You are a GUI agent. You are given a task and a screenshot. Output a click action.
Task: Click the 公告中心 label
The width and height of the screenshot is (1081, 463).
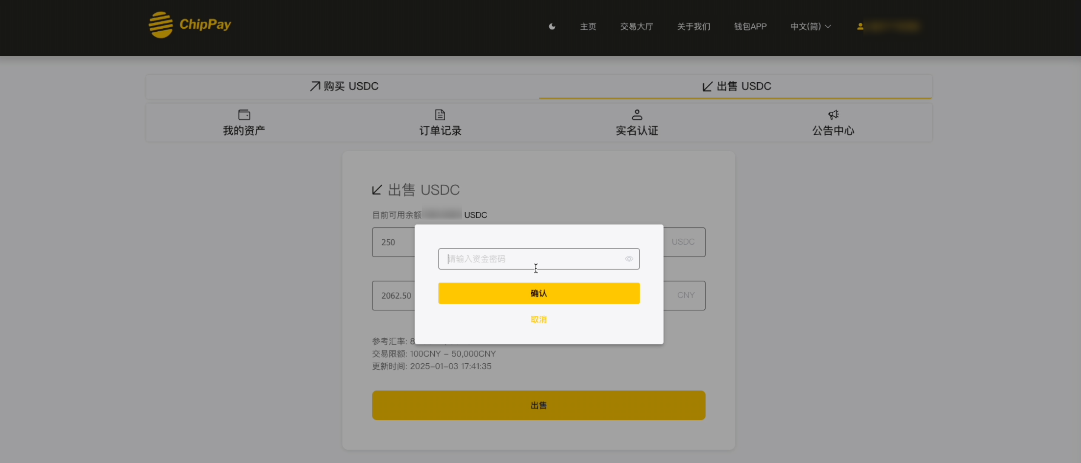pos(833,131)
